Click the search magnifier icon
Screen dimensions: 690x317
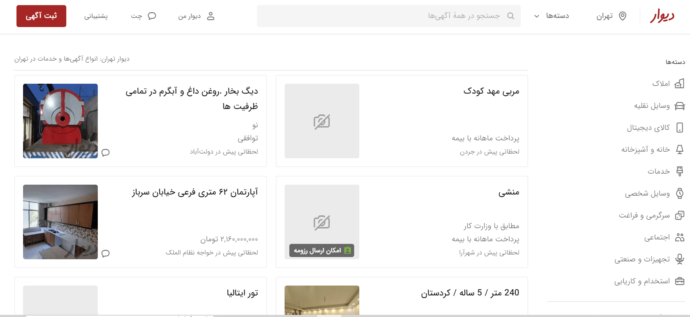(x=511, y=16)
